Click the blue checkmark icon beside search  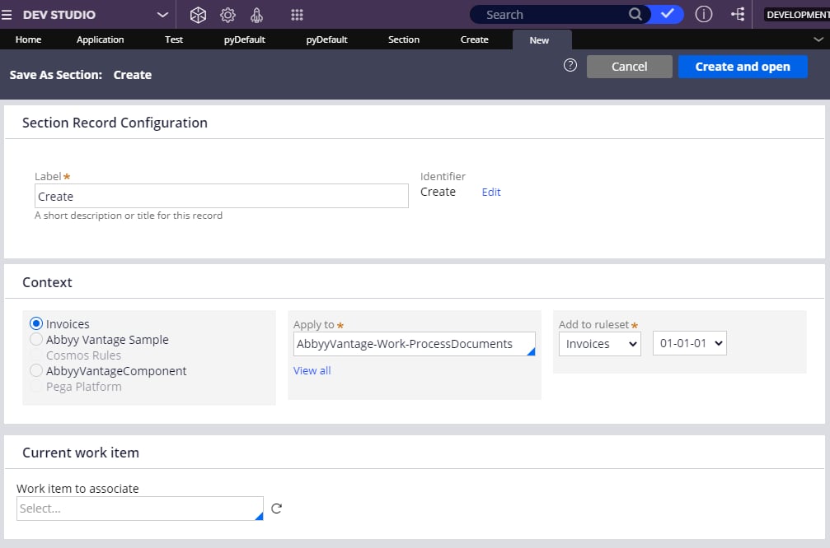point(668,14)
